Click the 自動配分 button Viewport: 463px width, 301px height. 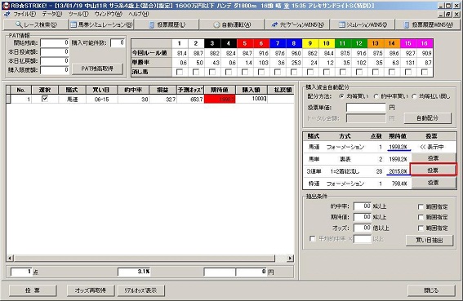pos(427,118)
